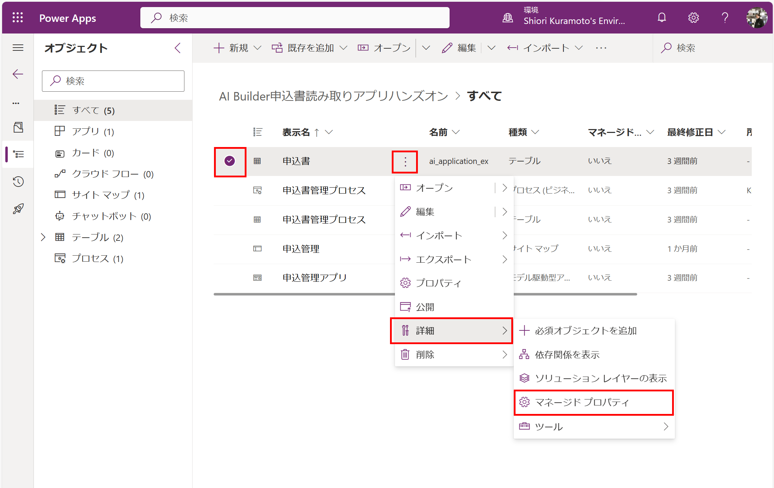Viewport: 774px width, 488px height.
Task: Click the back arrow in left rail
Action: tap(18, 74)
